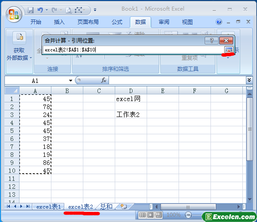Select column A header
This screenshot has width=257, height=222.
coord(35,91)
